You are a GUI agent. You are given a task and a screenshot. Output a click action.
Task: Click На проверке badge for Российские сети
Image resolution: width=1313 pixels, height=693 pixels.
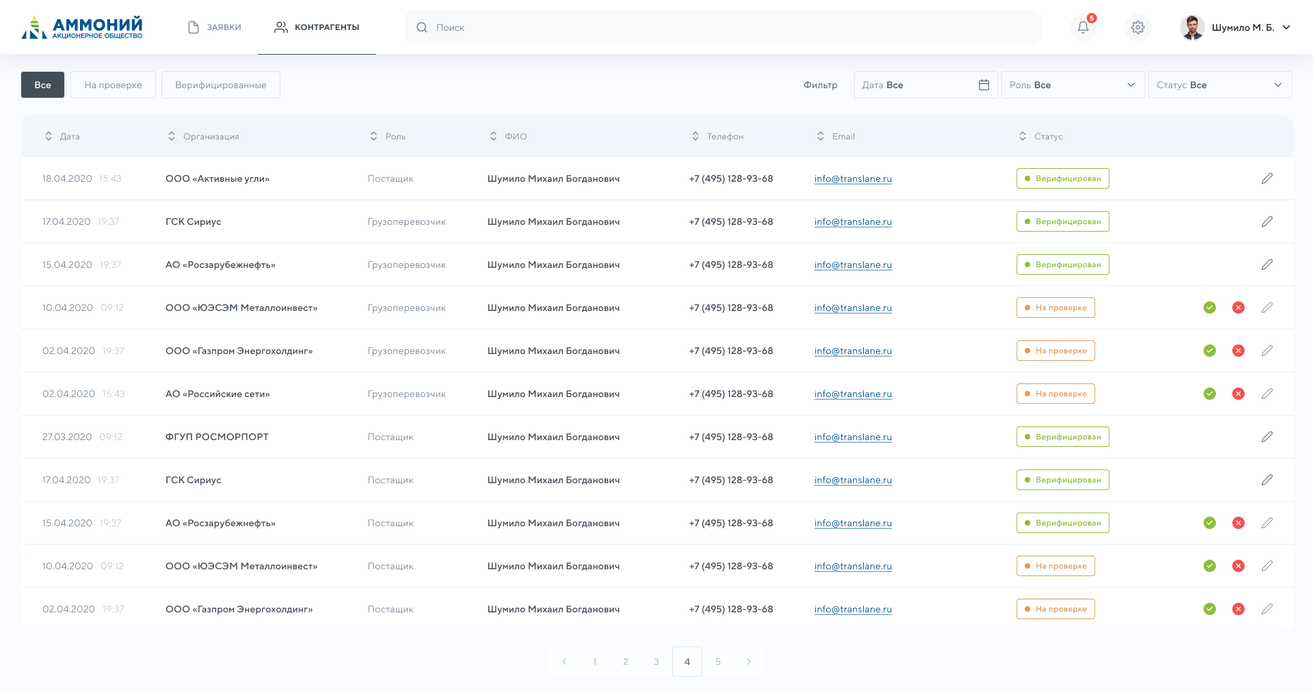pos(1055,394)
